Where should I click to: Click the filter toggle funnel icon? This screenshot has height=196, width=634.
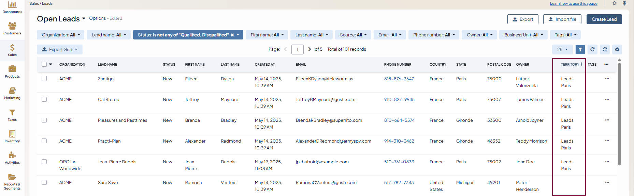coord(580,50)
